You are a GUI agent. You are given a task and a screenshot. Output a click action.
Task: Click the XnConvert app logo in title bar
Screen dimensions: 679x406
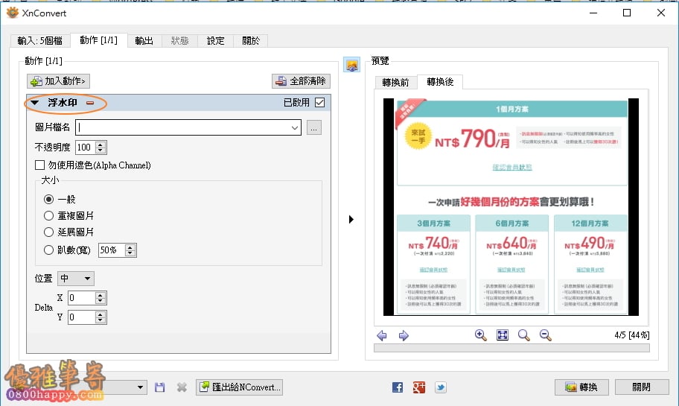click(13, 13)
